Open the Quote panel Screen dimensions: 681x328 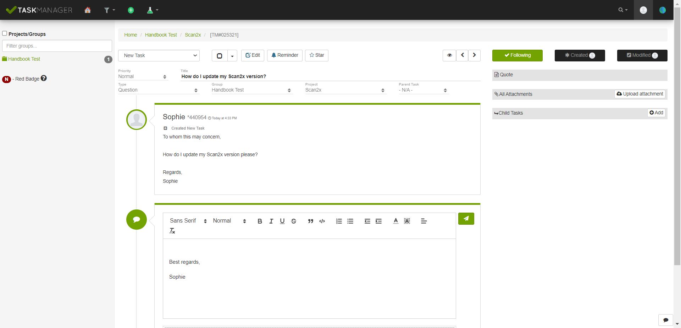[x=580, y=75]
